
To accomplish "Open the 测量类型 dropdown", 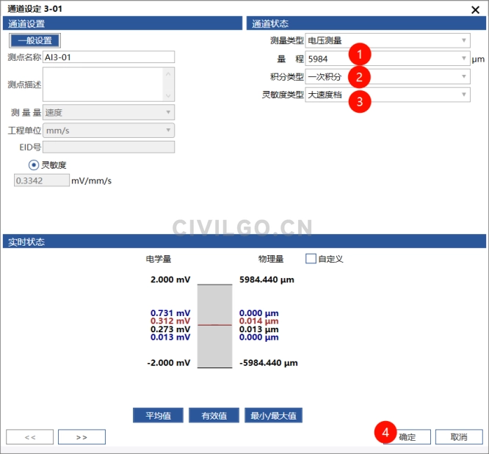I will click(x=388, y=41).
